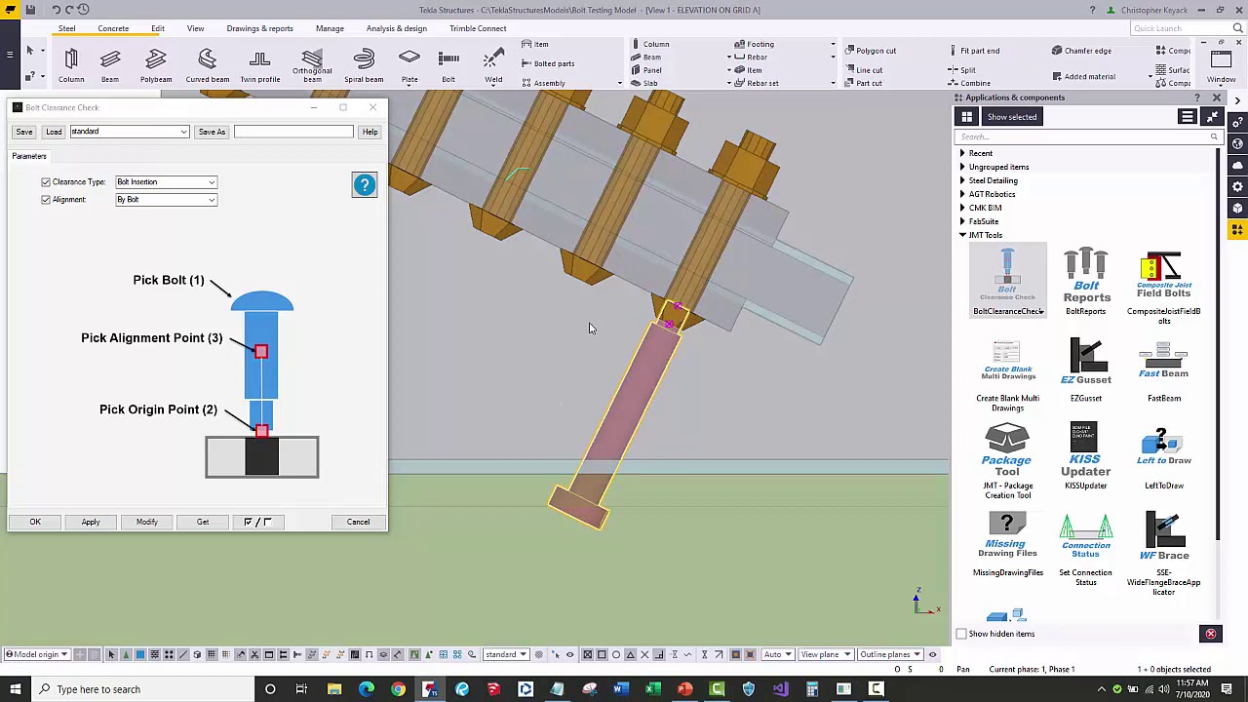The image size is (1248, 702).
Task: Expand the AGT Robotics group
Action: point(962,194)
